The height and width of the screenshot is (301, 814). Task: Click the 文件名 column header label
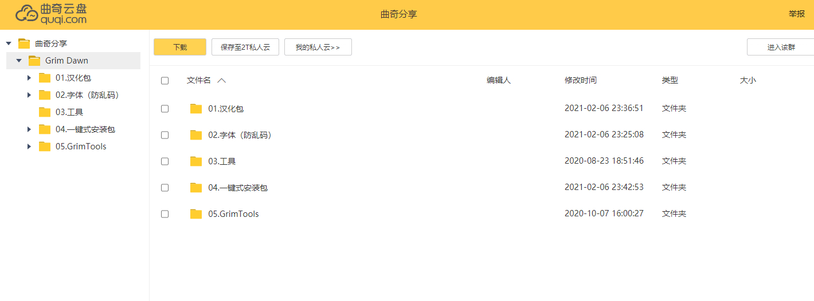(x=199, y=81)
